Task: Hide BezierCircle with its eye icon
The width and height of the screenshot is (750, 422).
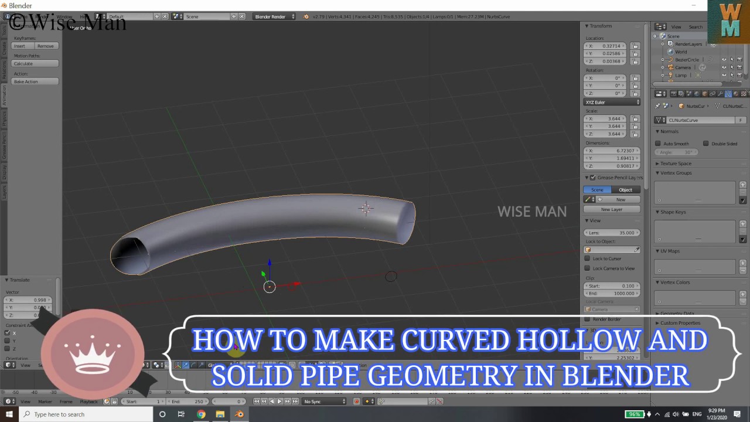Action: [724, 60]
